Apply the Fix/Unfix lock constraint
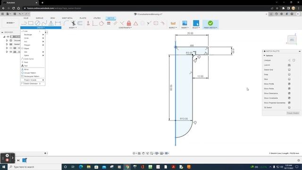302x170 pixels. (129, 23)
